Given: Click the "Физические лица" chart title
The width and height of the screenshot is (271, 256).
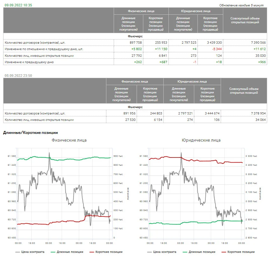Looking at the screenshot, I should [69, 140].
